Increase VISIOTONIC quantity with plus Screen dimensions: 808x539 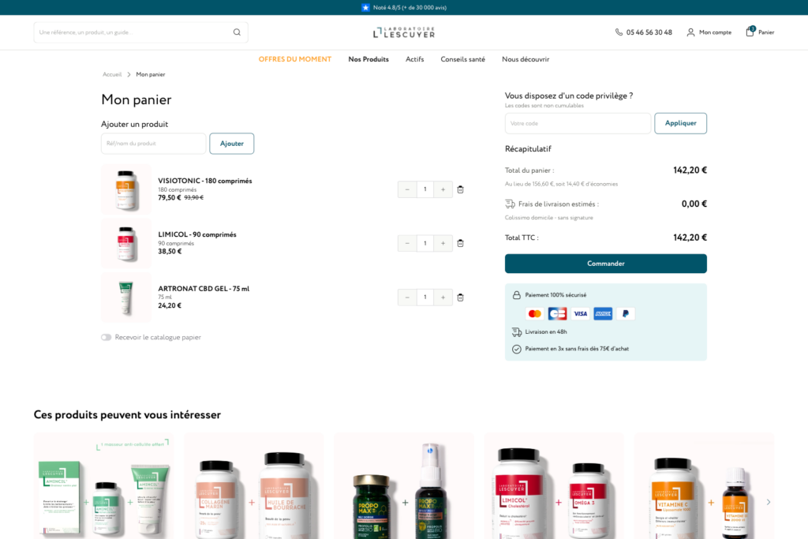(443, 189)
